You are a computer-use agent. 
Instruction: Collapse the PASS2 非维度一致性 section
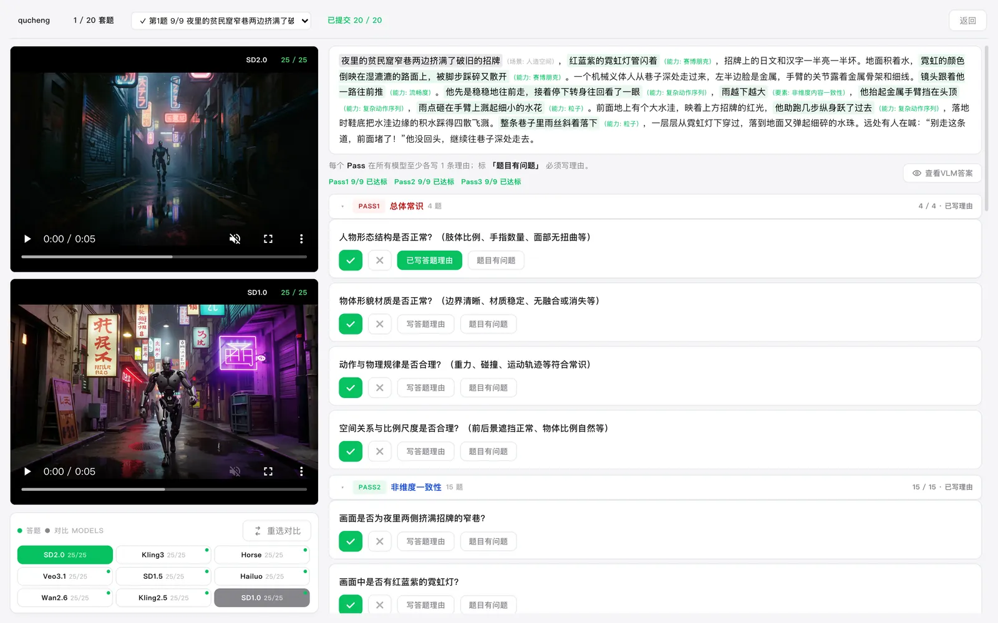click(655, 487)
